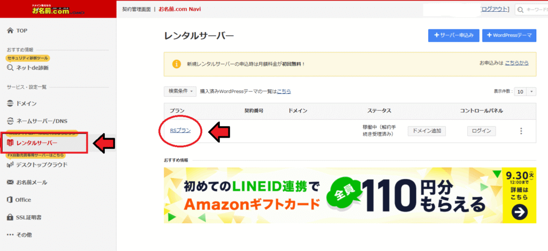The height and width of the screenshot is (251, 548).
Task: Open the LINE ID Amazonギフトカード banner
Action: (350, 195)
